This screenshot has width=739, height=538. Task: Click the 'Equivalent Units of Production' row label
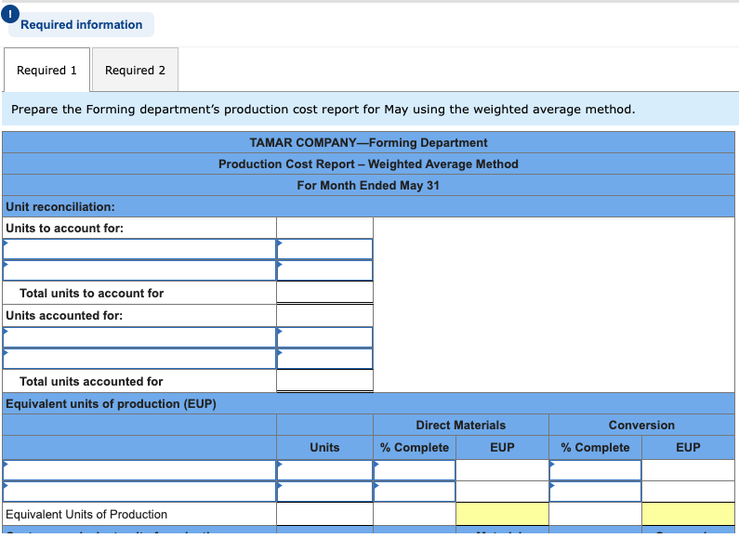click(x=86, y=514)
